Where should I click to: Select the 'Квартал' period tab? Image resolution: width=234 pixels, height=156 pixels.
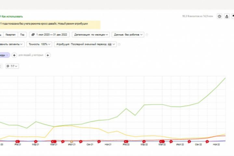click(x=10, y=35)
